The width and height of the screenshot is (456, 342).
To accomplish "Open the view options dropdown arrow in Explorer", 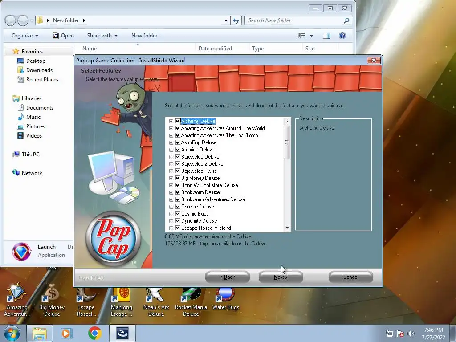I will pos(311,36).
